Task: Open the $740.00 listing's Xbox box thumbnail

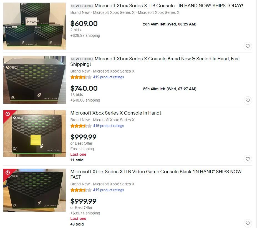Action: (35, 80)
